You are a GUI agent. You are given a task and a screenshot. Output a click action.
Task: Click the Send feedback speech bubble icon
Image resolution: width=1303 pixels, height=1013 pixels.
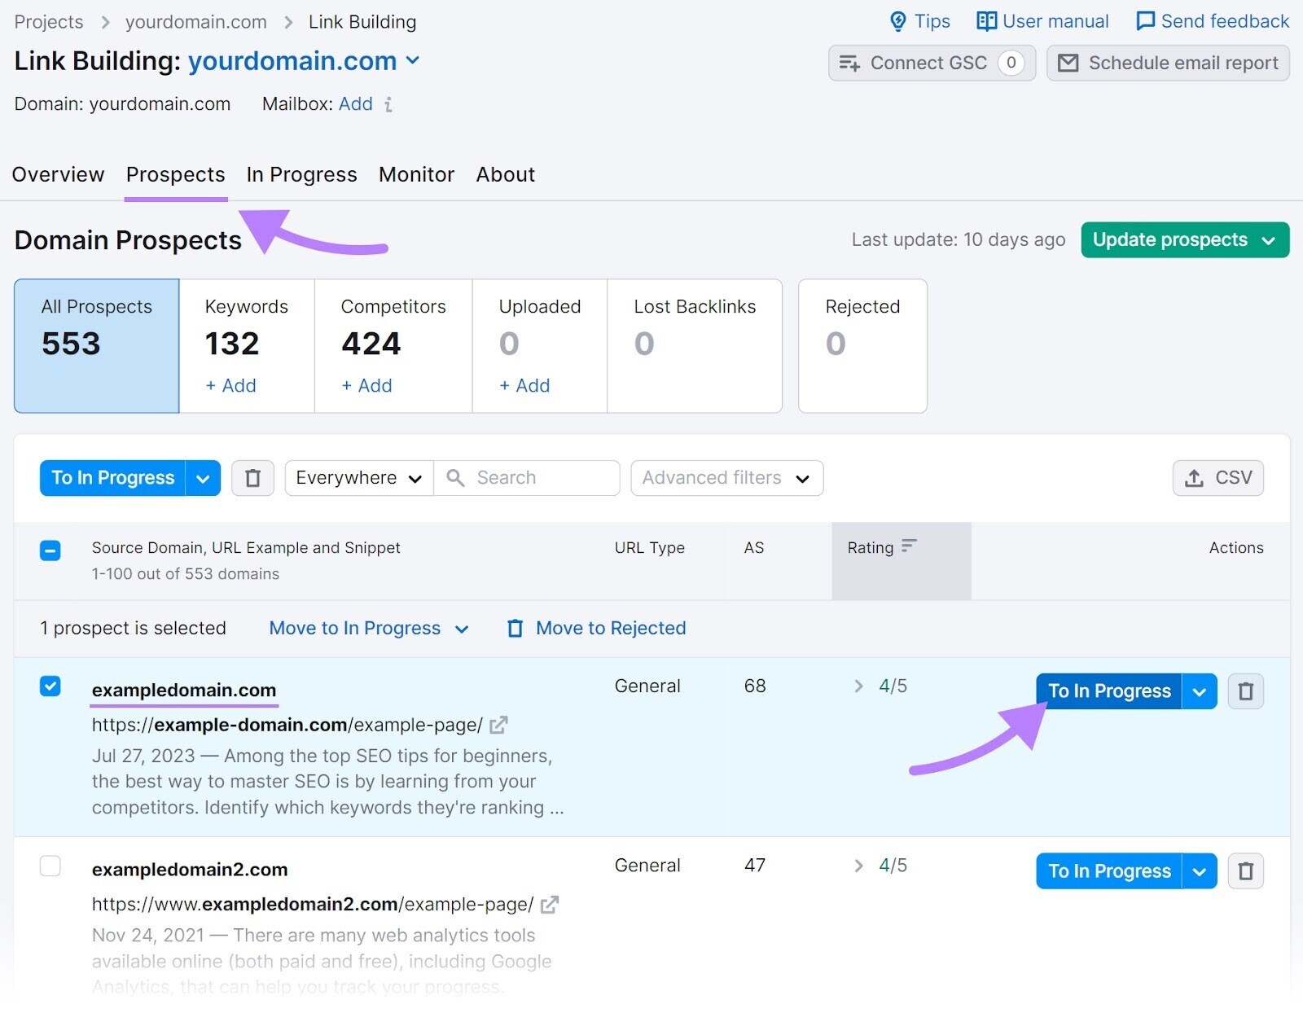pos(1146,21)
